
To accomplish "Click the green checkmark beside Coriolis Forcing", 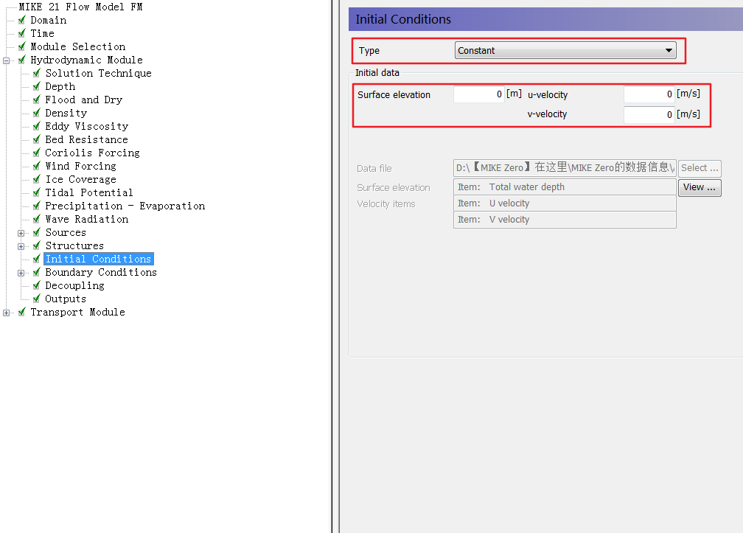I will tap(37, 153).
